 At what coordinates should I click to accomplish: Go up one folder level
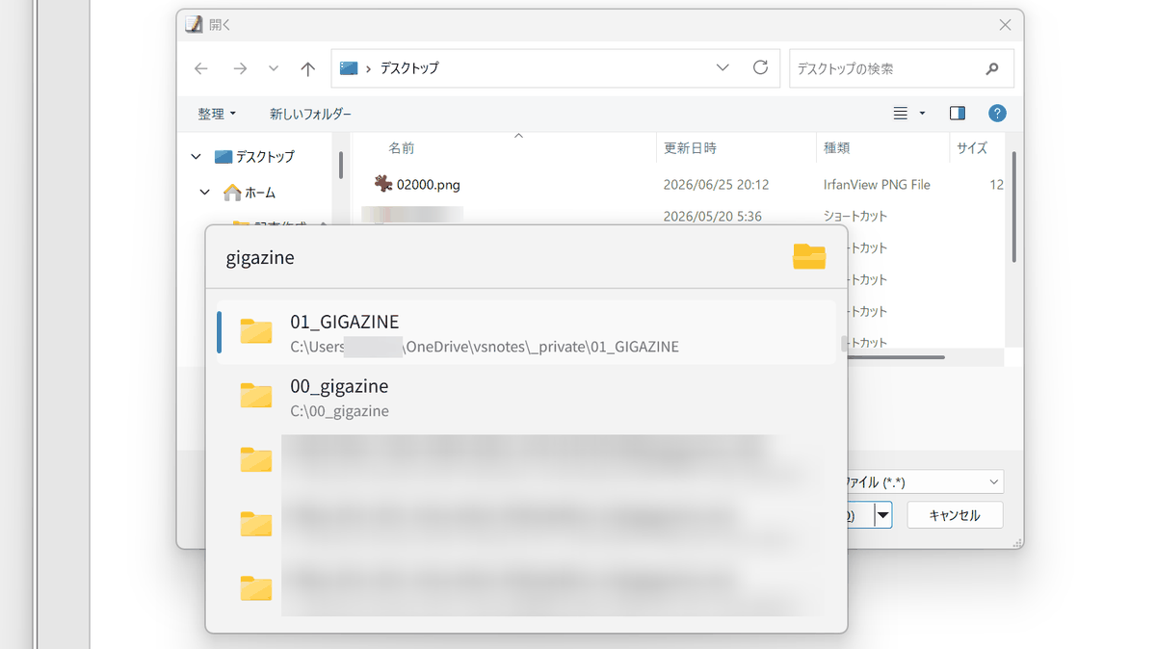click(x=307, y=68)
